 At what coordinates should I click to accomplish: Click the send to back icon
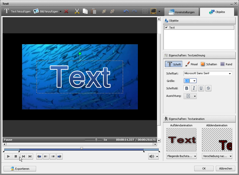pos(113,11)
